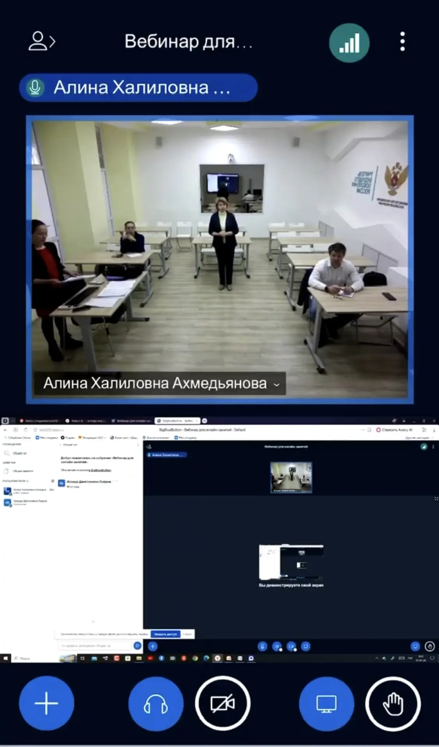Expand the Алина Халиловна Ахмедьянова webcam name dropdown

(x=277, y=384)
